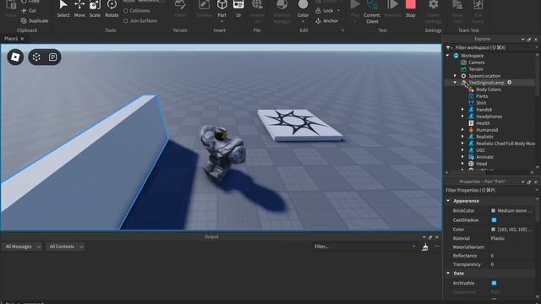Toggle the Join Surfaces checkbox
541x304 pixels.
tap(126, 20)
